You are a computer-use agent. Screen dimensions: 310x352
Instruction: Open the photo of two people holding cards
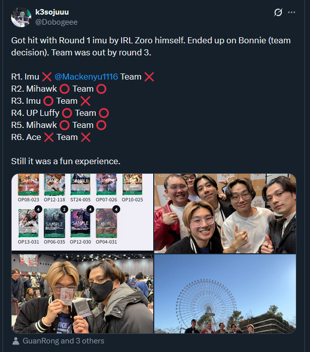coord(83,294)
